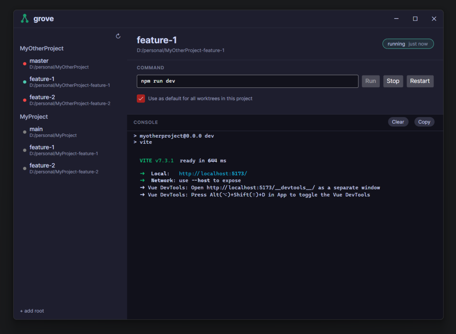Click the red status dot beside MyOtherProject feature-2
456x334 pixels.
coord(25,100)
